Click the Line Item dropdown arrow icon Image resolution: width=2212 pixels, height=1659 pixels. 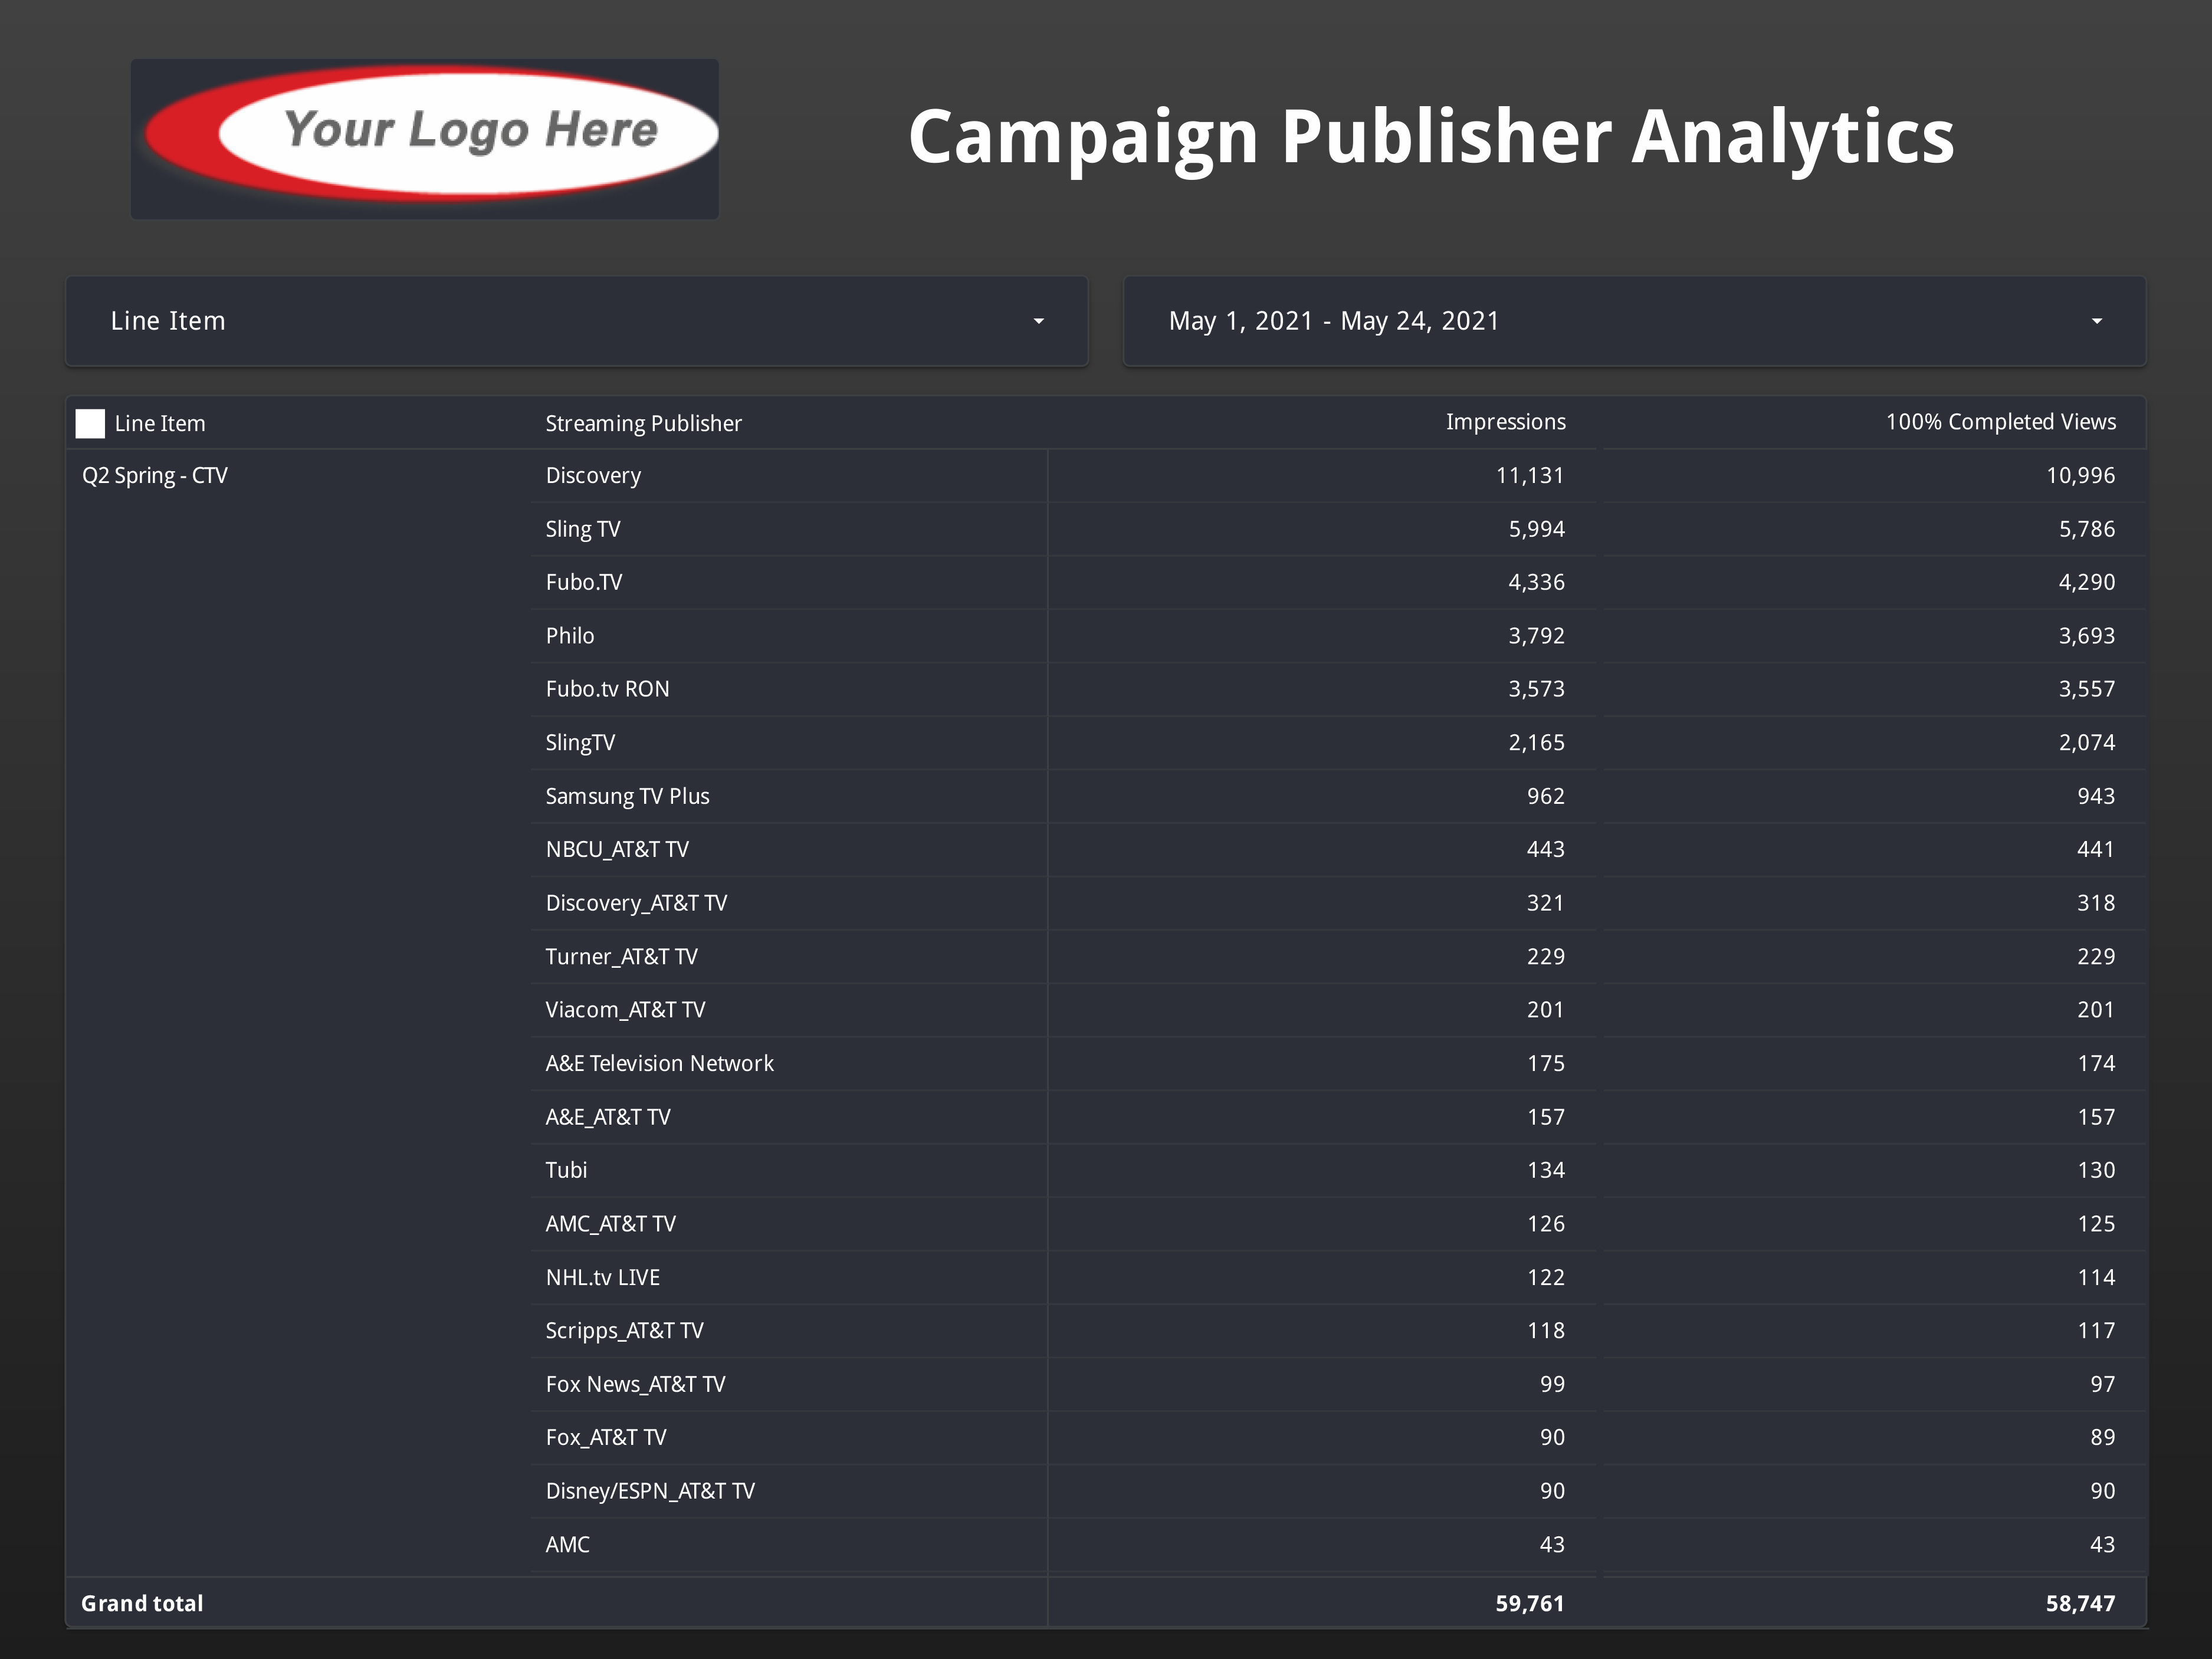(1038, 321)
